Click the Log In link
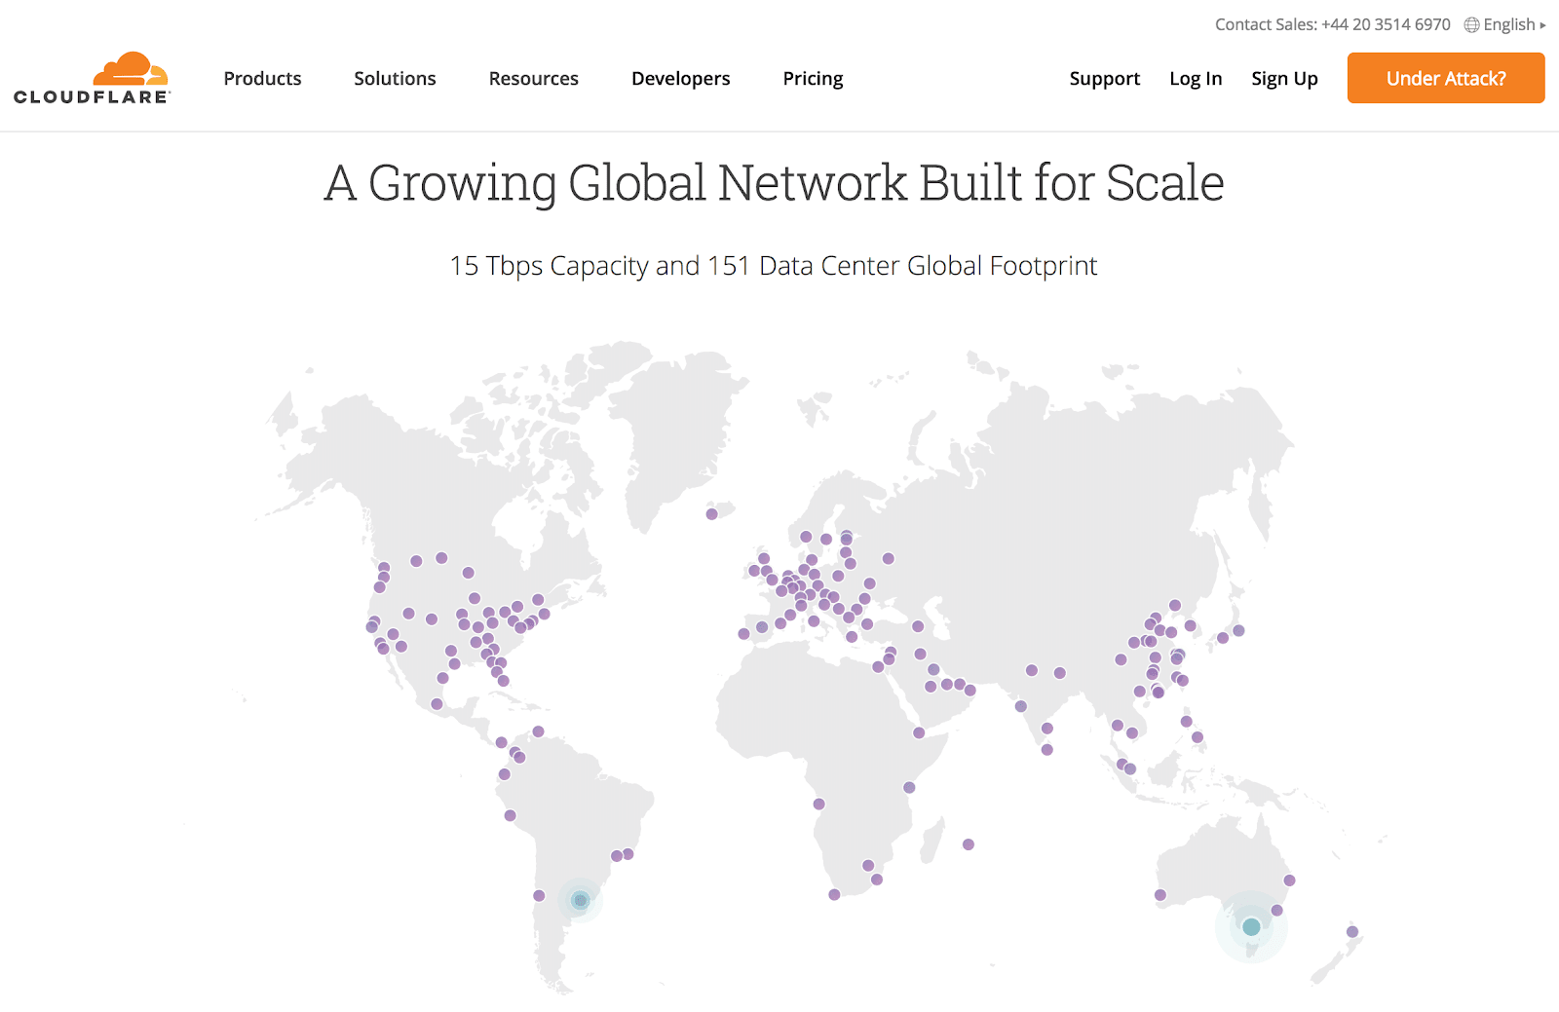The image size is (1559, 1012). tap(1196, 79)
